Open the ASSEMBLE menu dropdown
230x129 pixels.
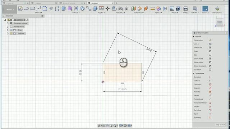pos(120,13)
